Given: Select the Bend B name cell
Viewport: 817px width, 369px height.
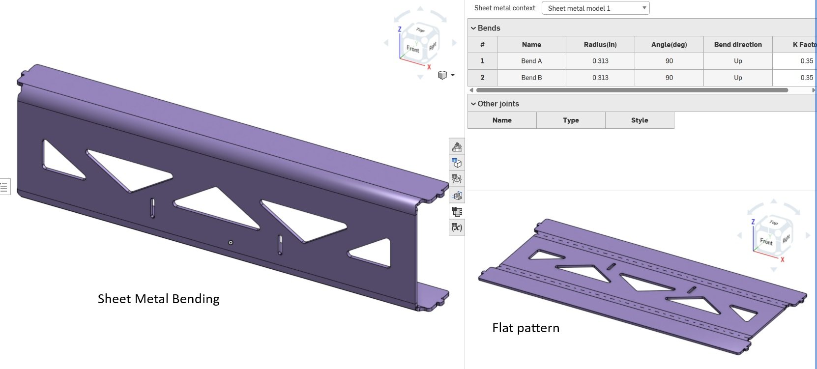Looking at the screenshot, I should pos(531,78).
